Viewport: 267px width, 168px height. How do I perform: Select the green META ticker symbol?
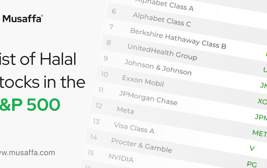point(260,133)
